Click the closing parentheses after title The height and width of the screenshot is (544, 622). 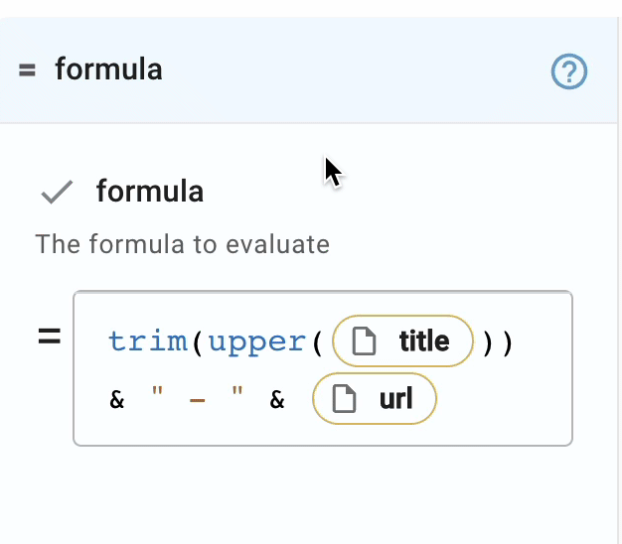[x=498, y=342]
